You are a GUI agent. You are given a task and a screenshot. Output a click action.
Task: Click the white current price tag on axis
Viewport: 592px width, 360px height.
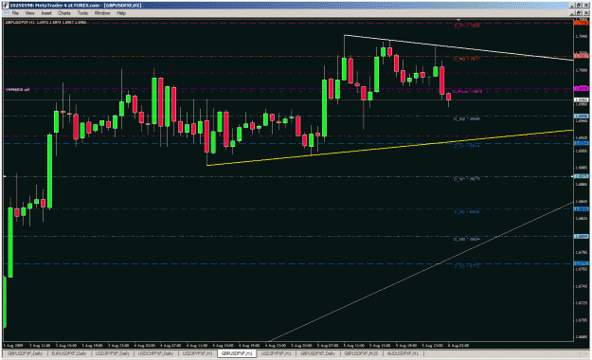(581, 99)
